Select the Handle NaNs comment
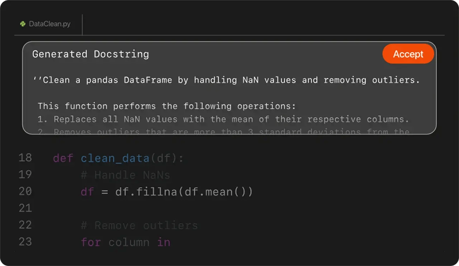 coord(126,175)
